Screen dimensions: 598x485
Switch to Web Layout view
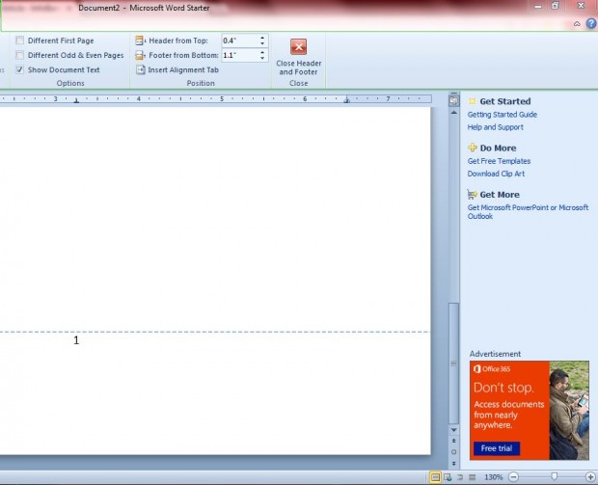point(448,477)
